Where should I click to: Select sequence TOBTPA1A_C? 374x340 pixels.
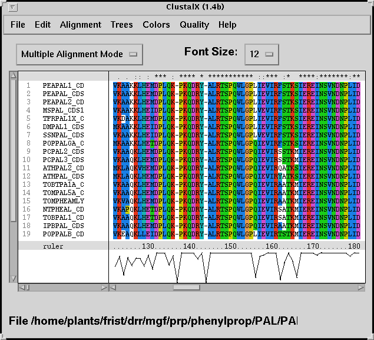click(63, 184)
